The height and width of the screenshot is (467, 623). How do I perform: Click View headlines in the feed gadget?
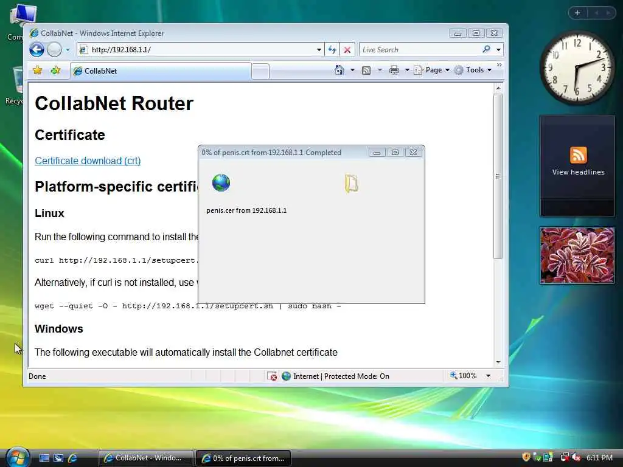tap(578, 172)
